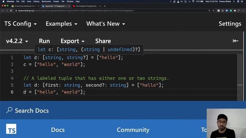Click the blue extension icon in toolbar
Viewport: 246px width, 138px height.
227,11
